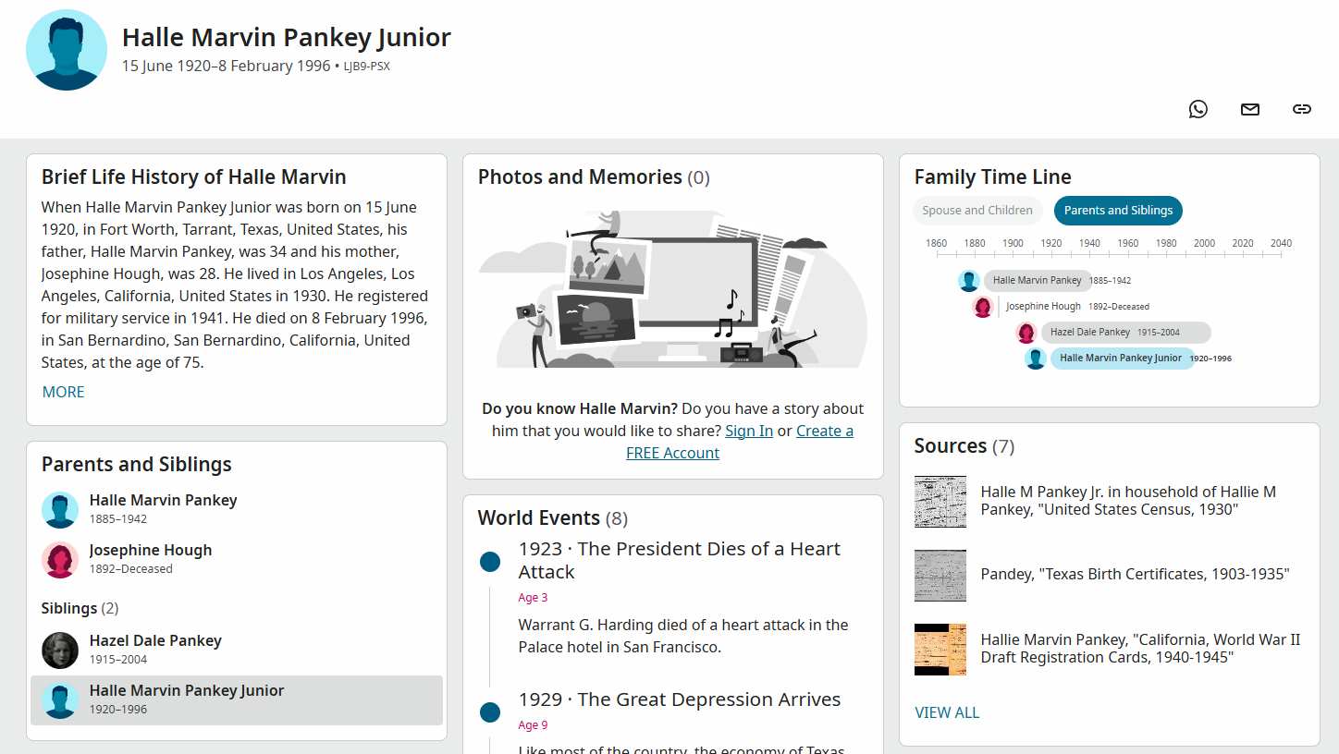Share the profile via WhatsApp icon
The width and height of the screenshot is (1339, 754).
click(x=1198, y=109)
